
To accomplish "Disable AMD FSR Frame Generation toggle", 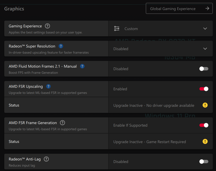I will tap(204, 125).
